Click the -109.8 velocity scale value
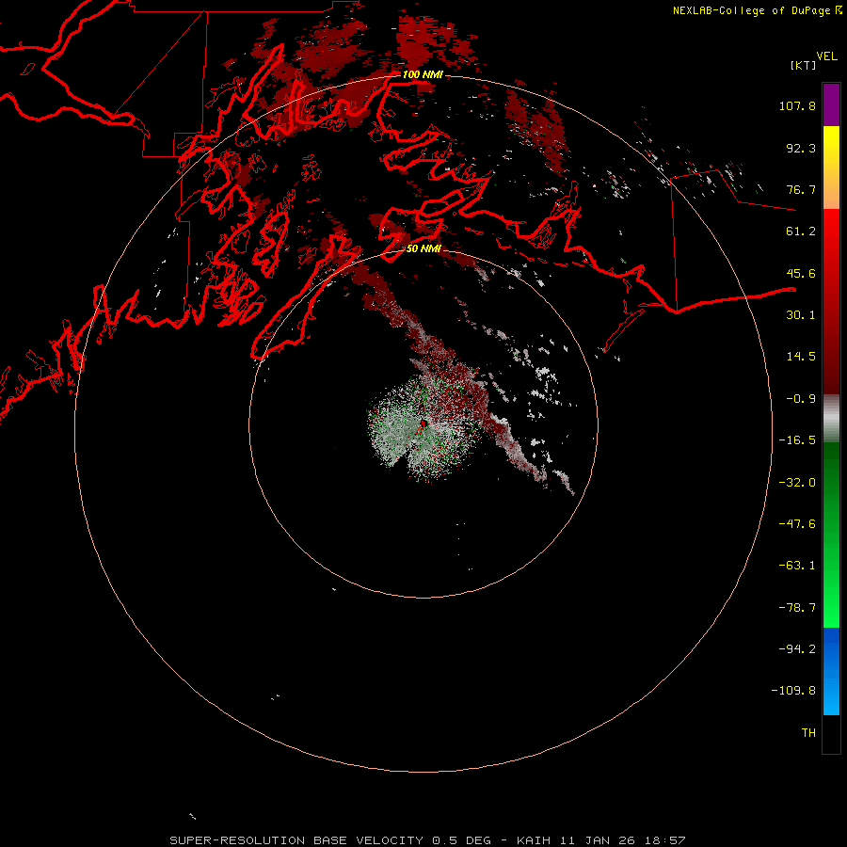Image resolution: width=847 pixels, height=847 pixels. [x=793, y=691]
